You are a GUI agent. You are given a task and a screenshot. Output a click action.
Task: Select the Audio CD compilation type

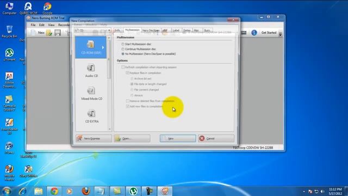(91, 70)
